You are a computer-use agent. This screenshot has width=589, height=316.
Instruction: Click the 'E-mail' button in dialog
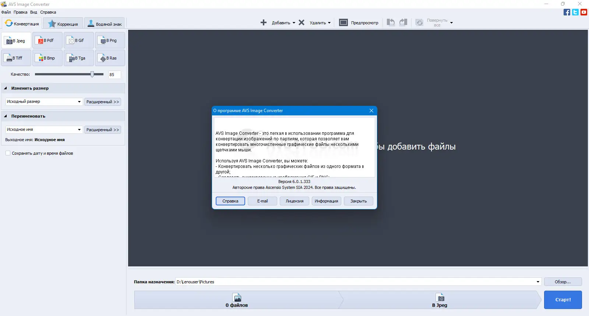262,201
